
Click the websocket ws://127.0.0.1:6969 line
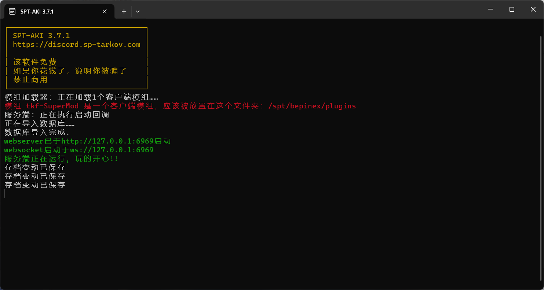[79, 150]
